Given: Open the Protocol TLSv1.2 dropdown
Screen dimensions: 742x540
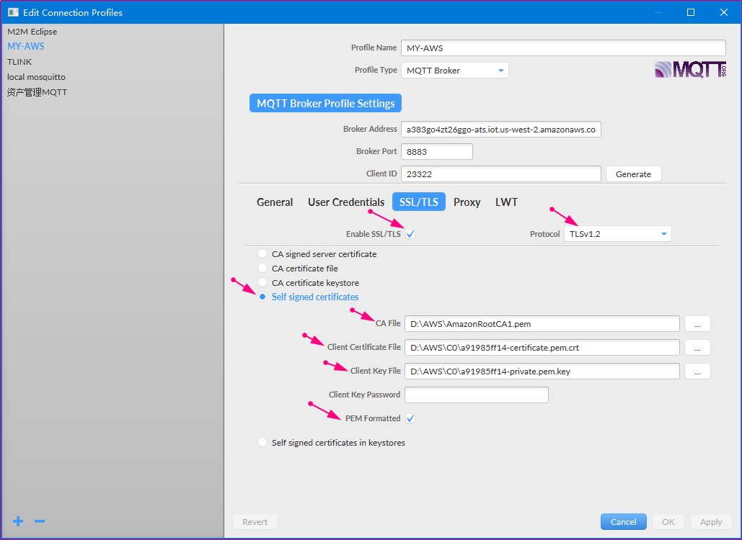Looking at the screenshot, I should 617,234.
